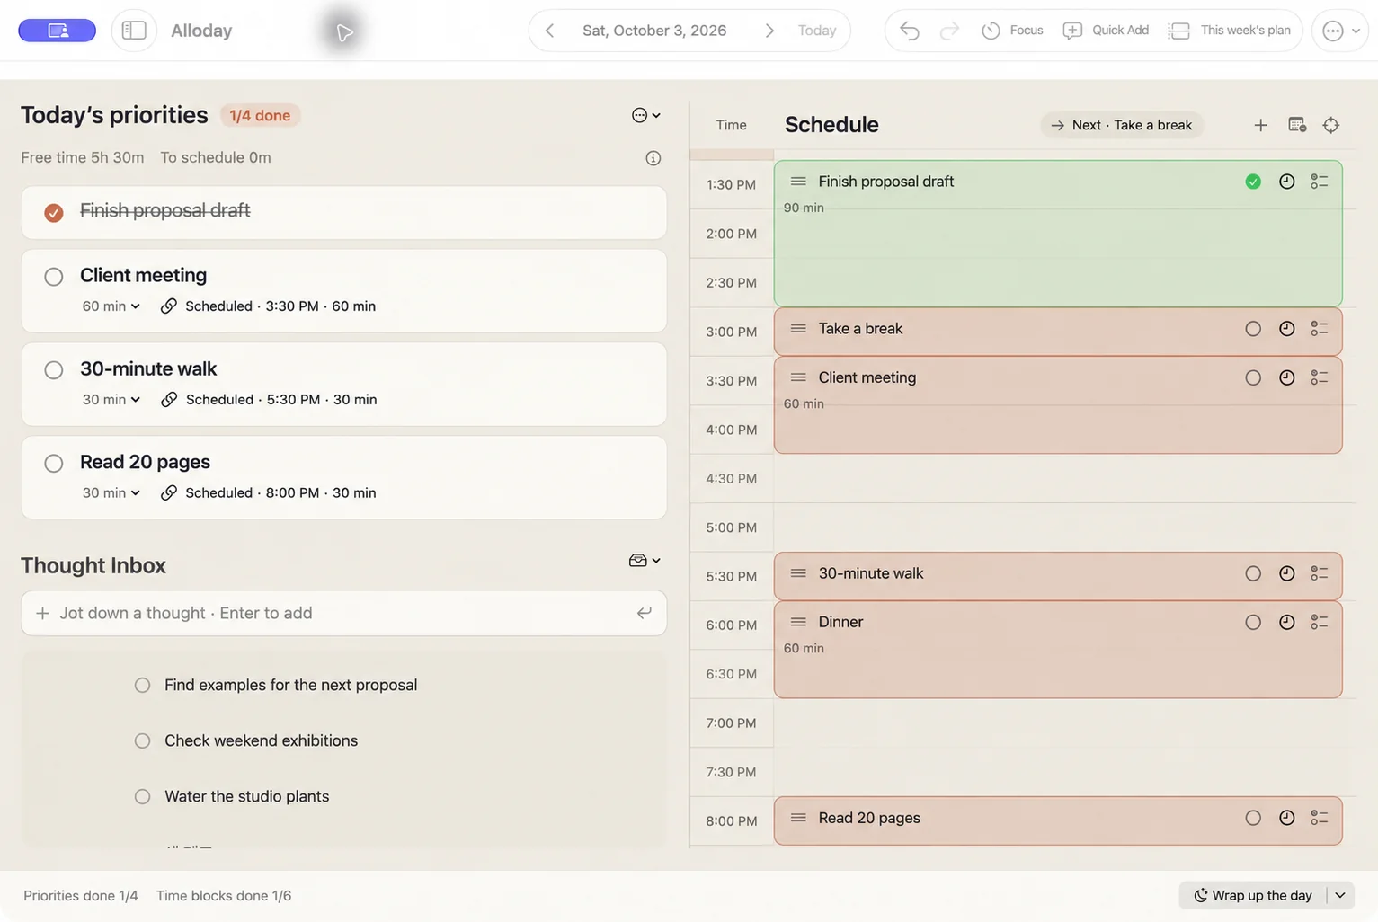The image size is (1378, 922).
Task: Open the more options menu in top bar
Action: [1340, 31]
